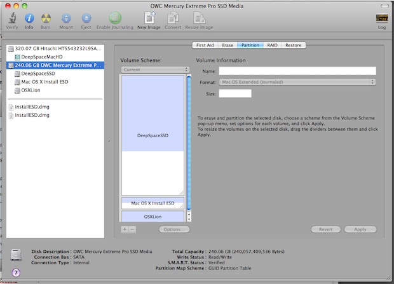Switch to the Erase tab
Screen dimensions: 394x284
click(x=228, y=45)
